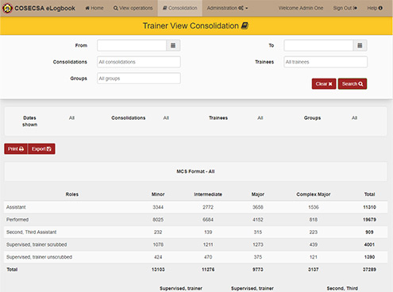This screenshot has width=393, height=292.
Task: Click the Major column header
Action: 258,194
